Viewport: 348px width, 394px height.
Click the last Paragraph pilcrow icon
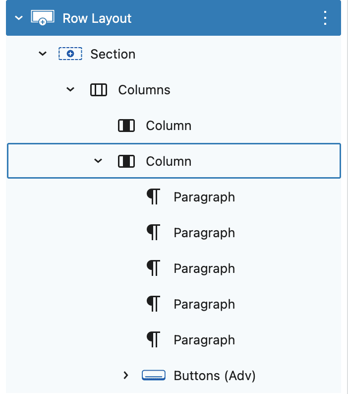click(153, 339)
